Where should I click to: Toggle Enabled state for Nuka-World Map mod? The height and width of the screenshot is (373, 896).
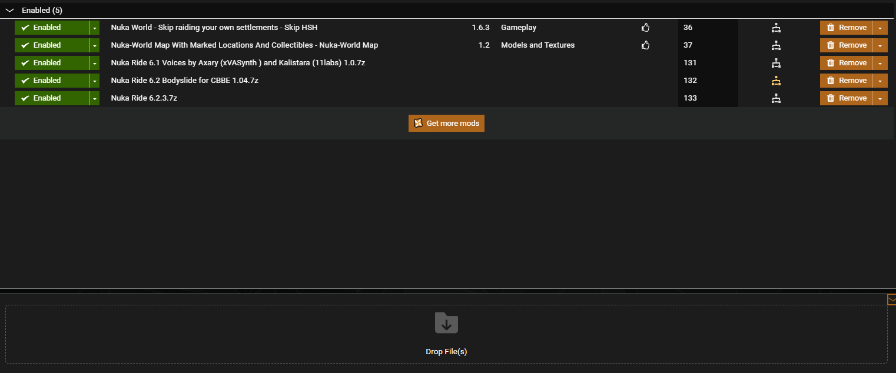(x=52, y=45)
